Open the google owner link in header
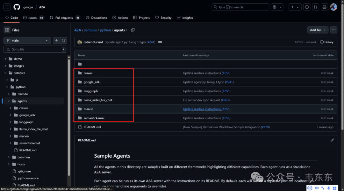This screenshot has height=191, width=344. pyautogui.click(x=28, y=7)
